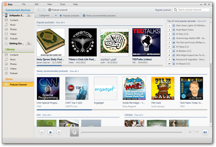Viewport: 216px width, 147px height.
Task: Click View all for Newly recommended podcasts
Action: point(74,71)
